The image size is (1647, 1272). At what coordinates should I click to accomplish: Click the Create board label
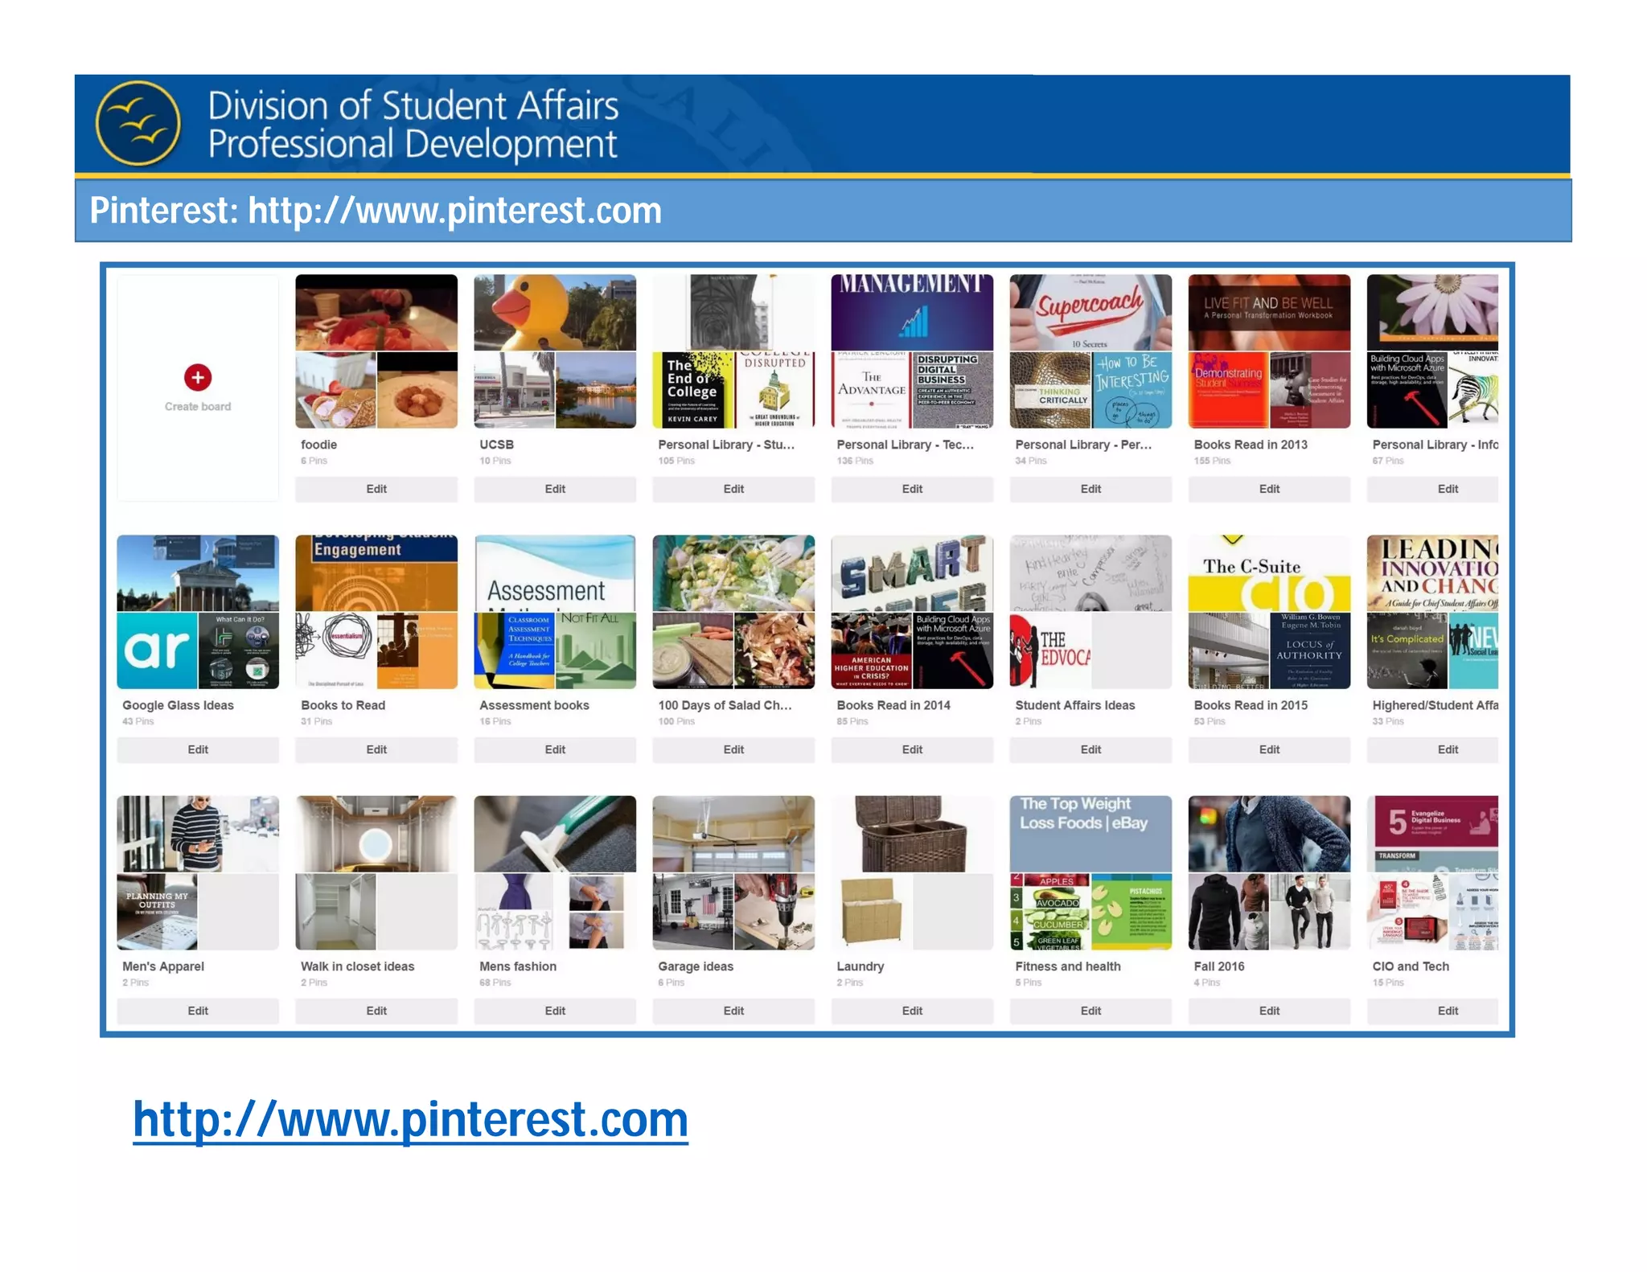point(198,407)
